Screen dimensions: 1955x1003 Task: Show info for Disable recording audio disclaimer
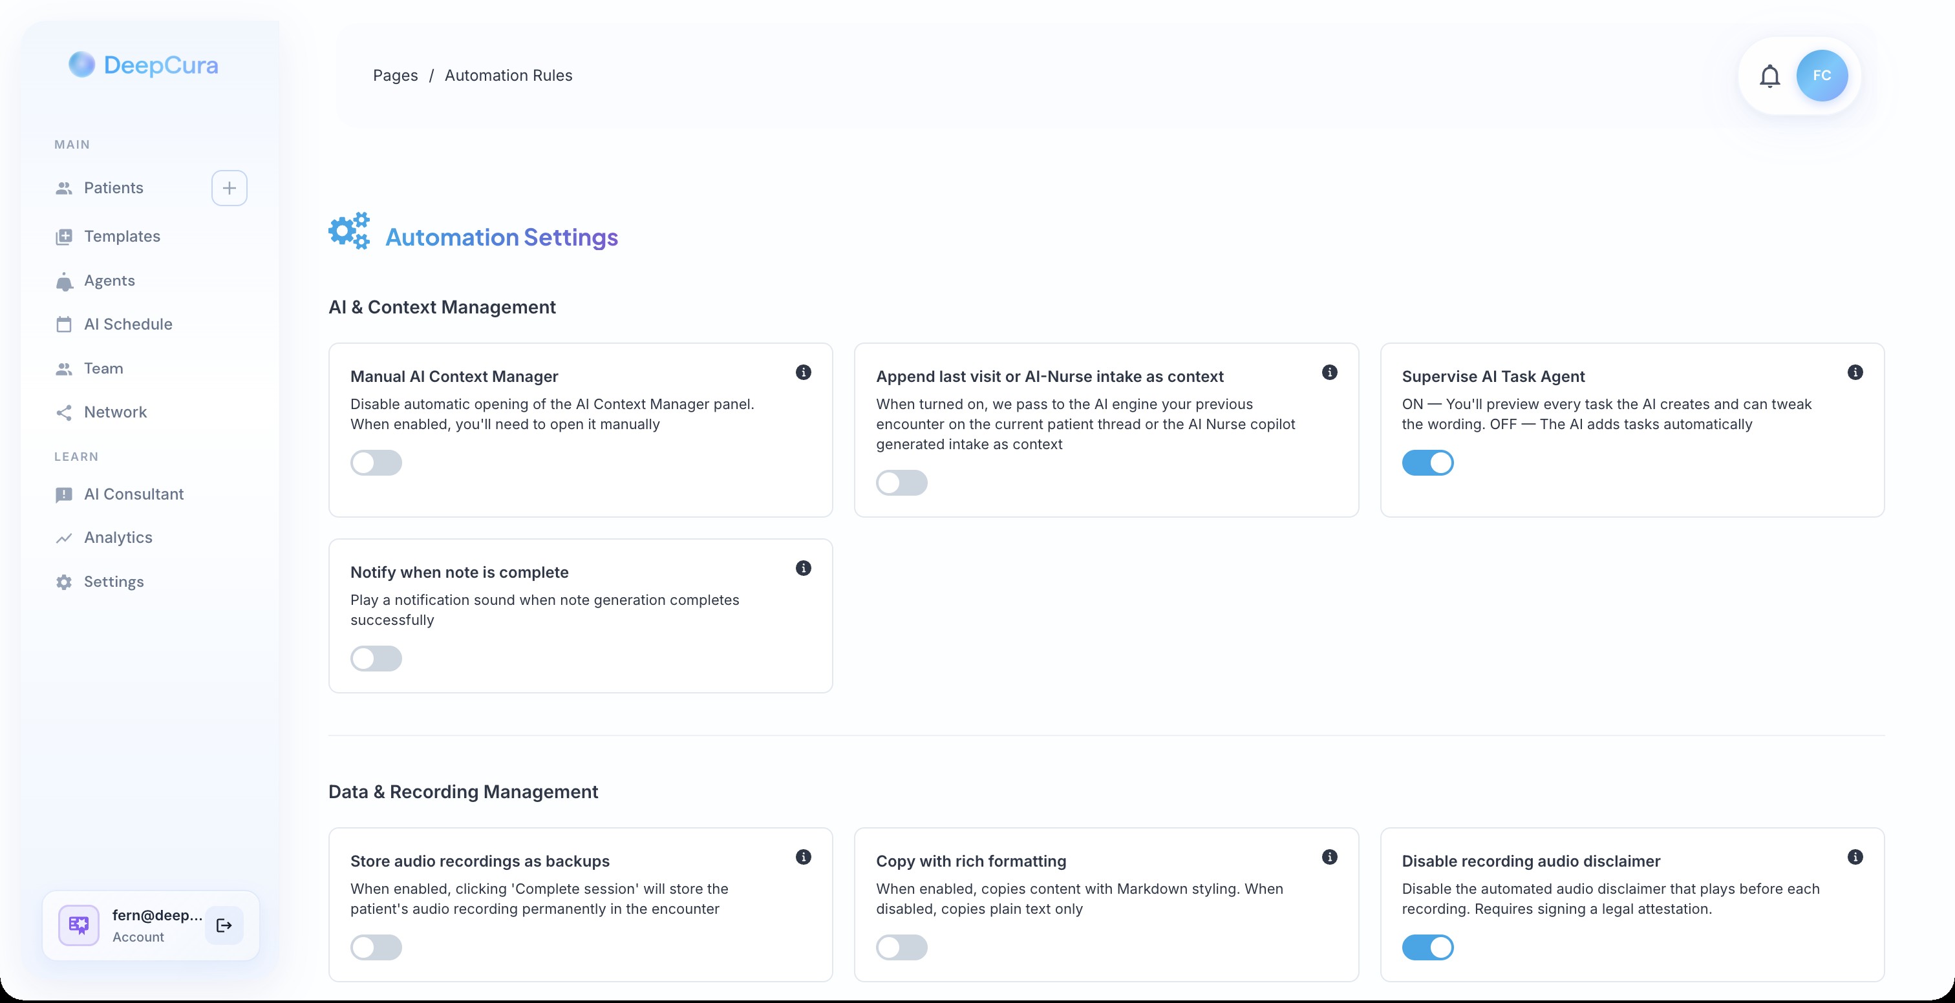pyautogui.click(x=1855, y=858)
